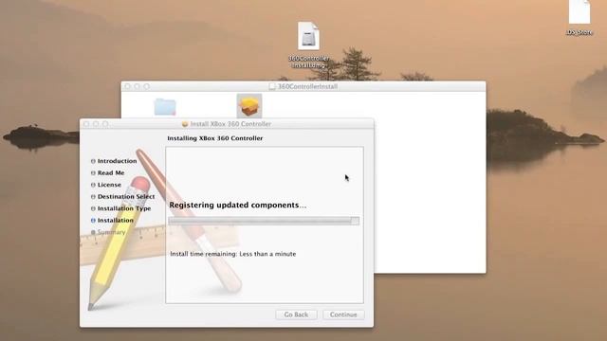Close the 360ControllerInstall Finder window
Screen dimensions: 607x341
pyautogui.click(x=128, y=86)
